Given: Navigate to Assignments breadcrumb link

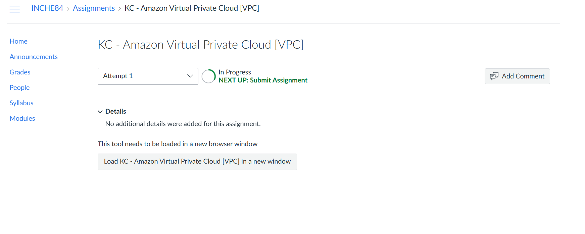Looking at the screenshot, I should click(94, 8).
